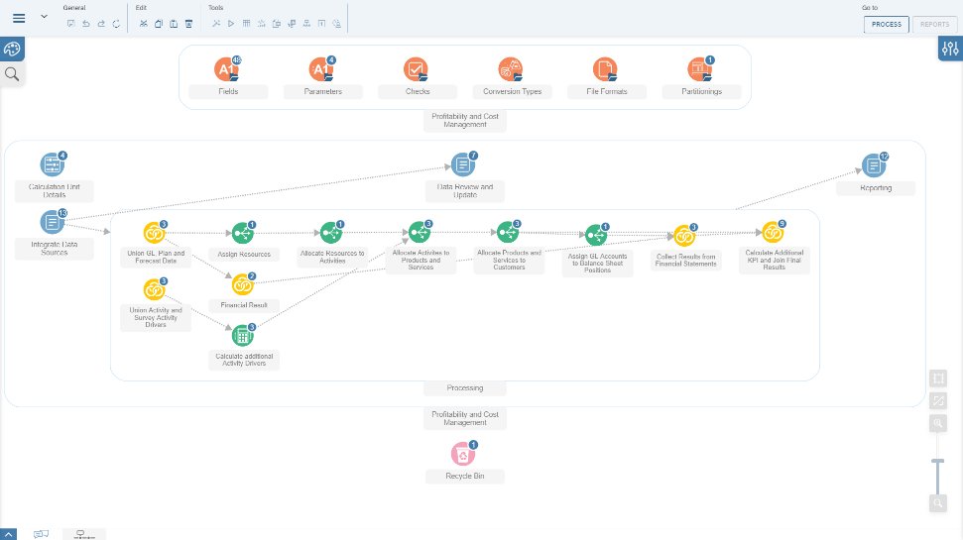Click the undo arrow in General

[x=86, y=24]
